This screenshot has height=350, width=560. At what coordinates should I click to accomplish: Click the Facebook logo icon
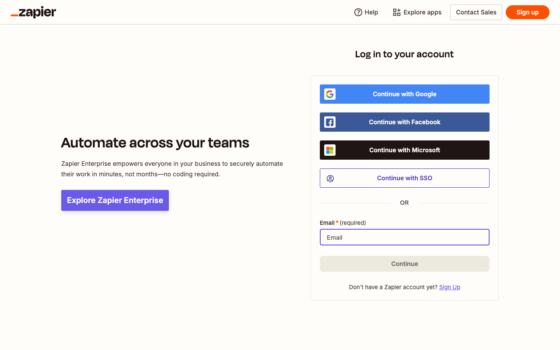(x=330, y=122)
